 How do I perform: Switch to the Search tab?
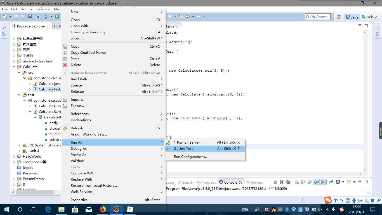[x=185, y=182]
